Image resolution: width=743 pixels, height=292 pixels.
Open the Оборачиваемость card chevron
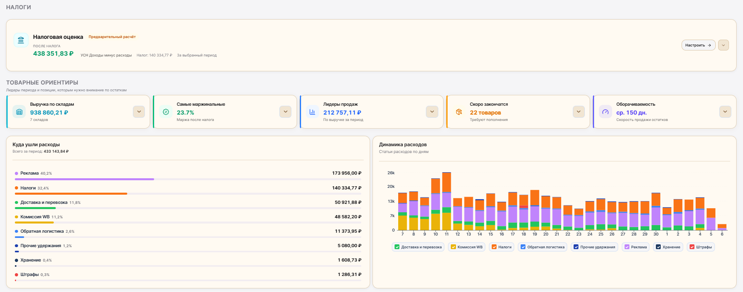[x=725, y=112]
